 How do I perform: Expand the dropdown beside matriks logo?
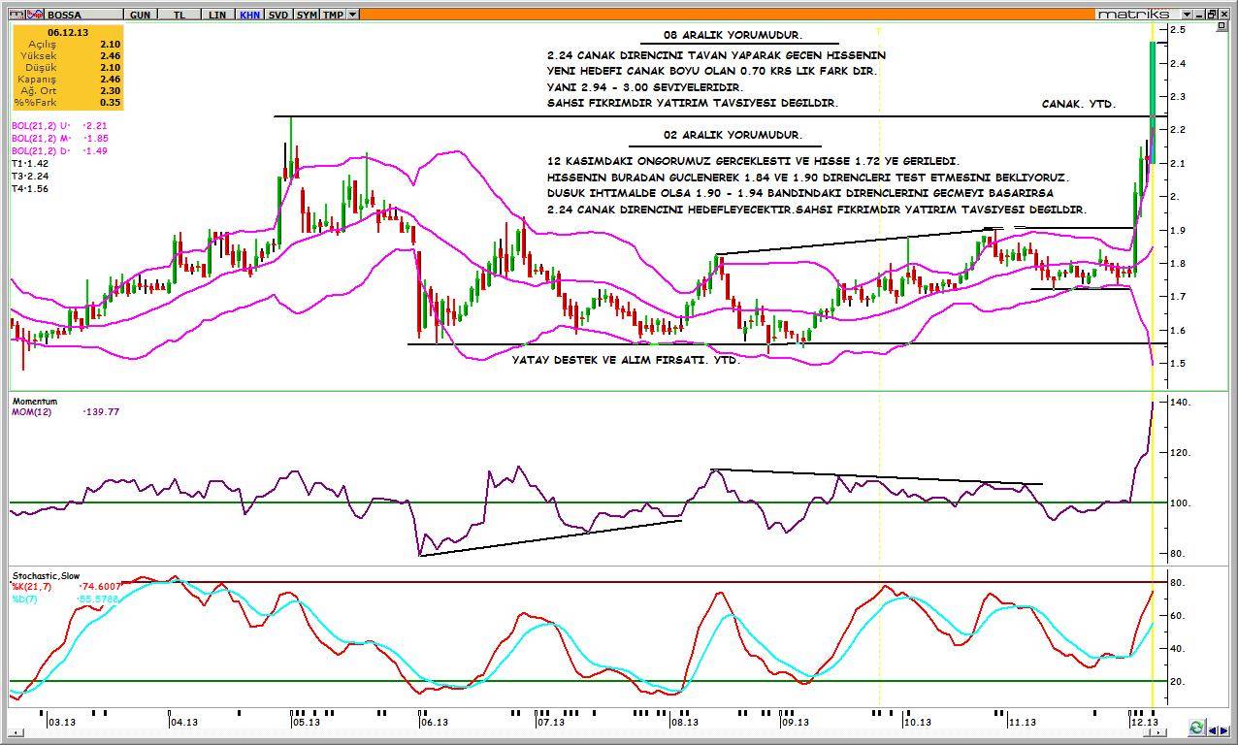pos(1187,14)
